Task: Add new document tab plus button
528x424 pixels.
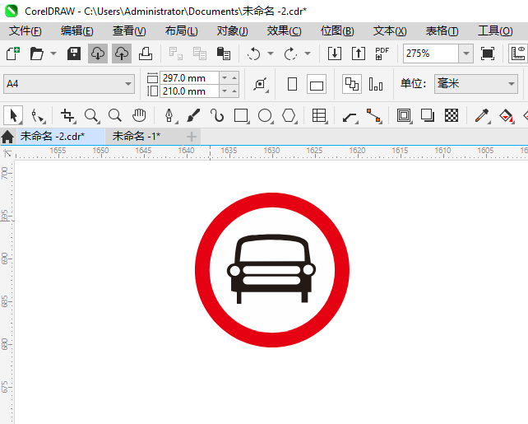Action: pyautogui.click(x=192, y=137)
